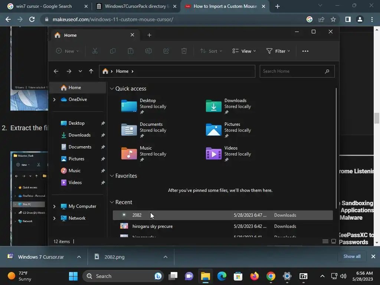Open Microsoft Store from the taskbar
This screenshot has width=380, height=285.
tap(238, 276)
